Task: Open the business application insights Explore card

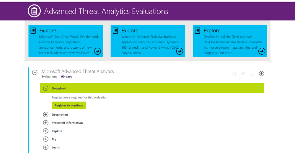Action: tap(148, 41)
